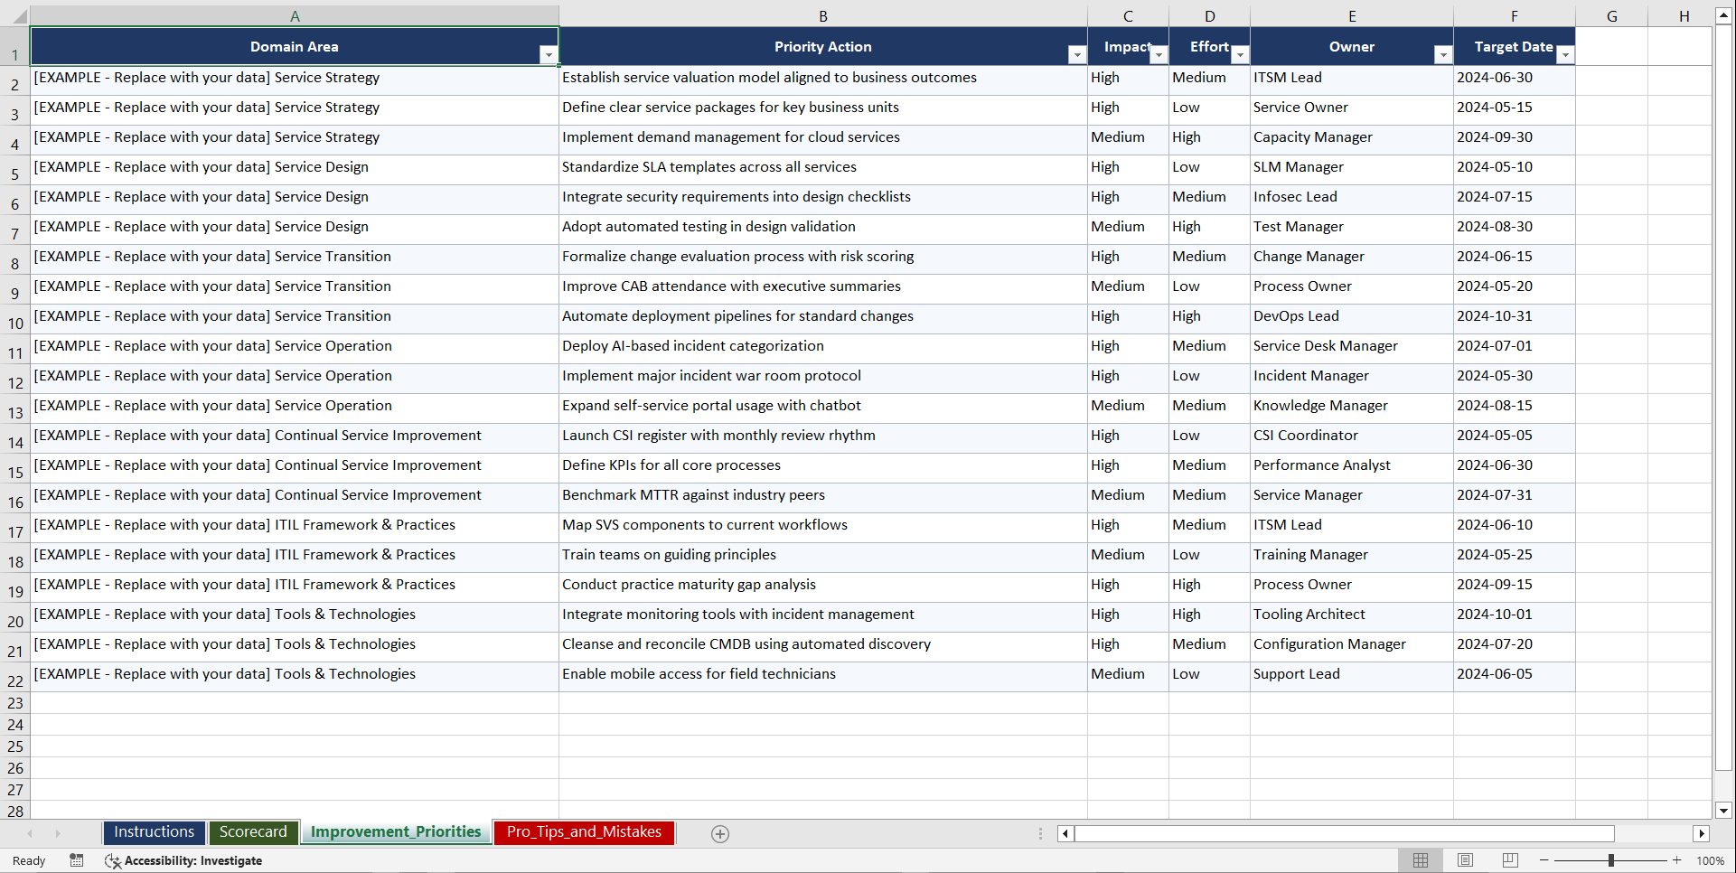Click the 100% zoom level indicator

(1711, 860)
